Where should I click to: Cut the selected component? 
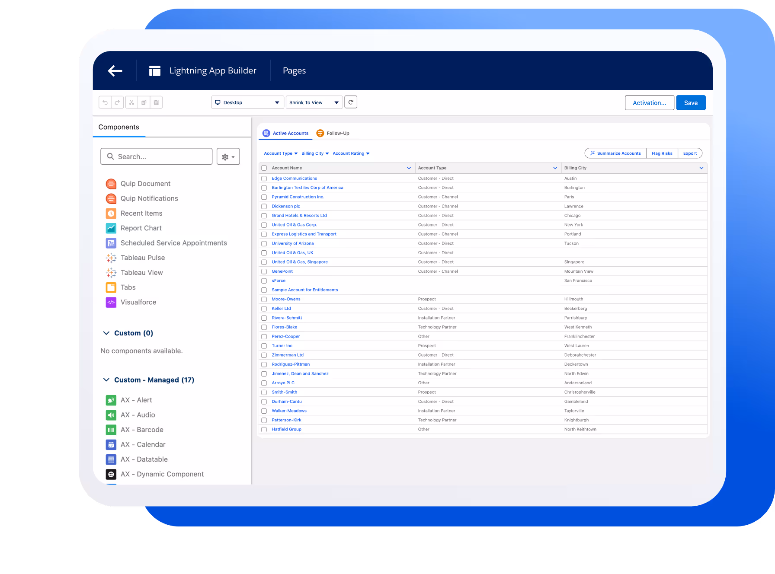(131, 102)
